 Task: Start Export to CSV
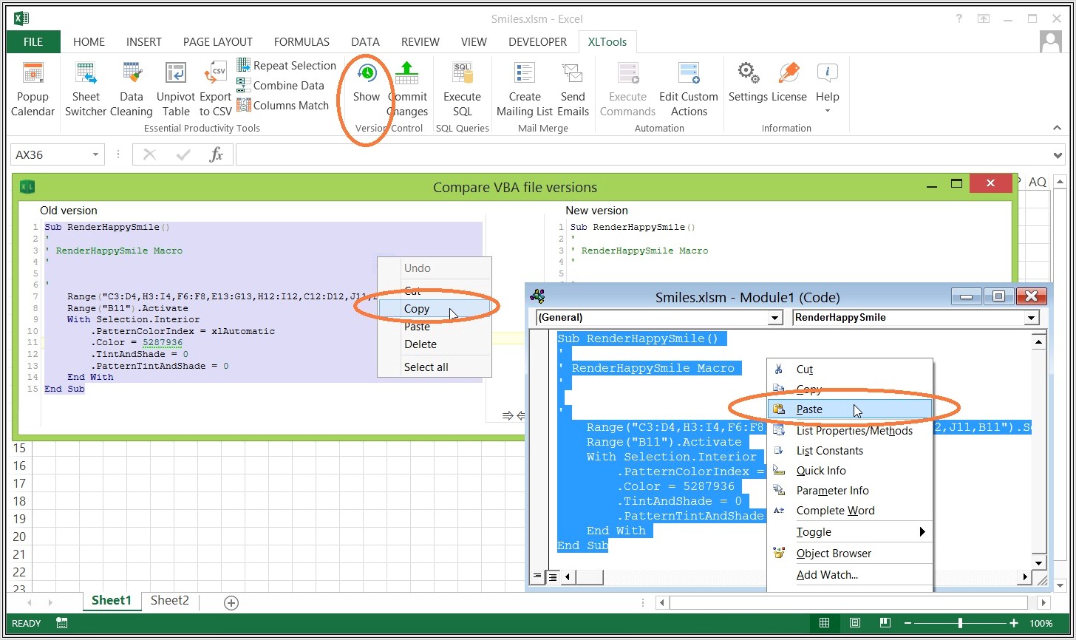pos(216,89)
